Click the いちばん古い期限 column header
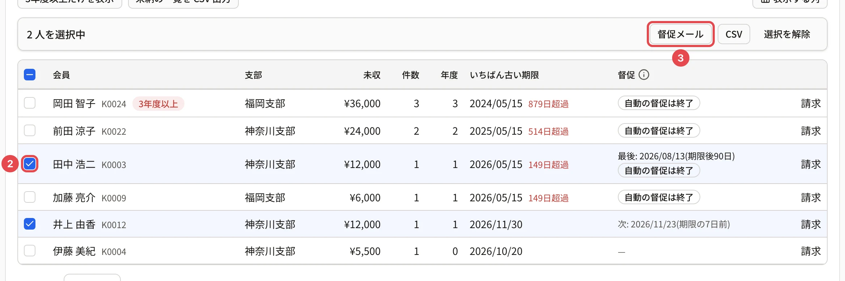The image size is (845, 281). 504,75
